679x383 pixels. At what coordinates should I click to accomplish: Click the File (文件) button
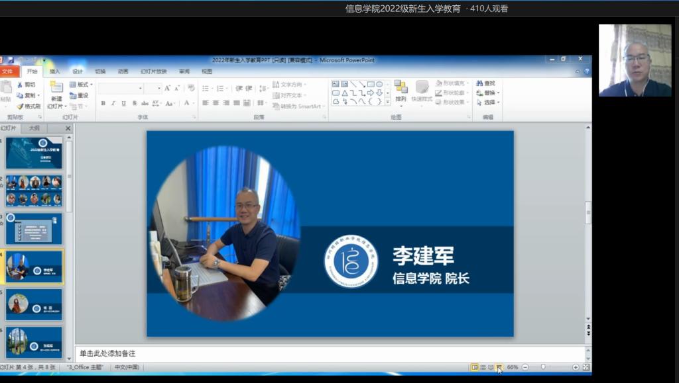(8, 71)
